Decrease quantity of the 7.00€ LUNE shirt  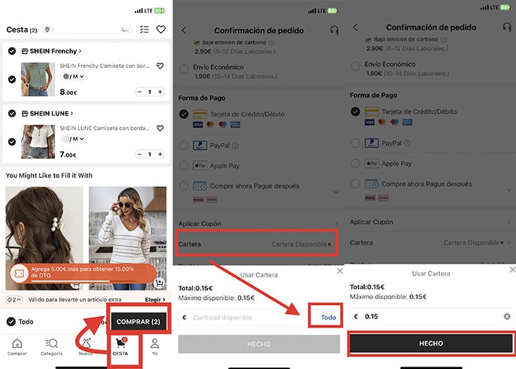140,154
